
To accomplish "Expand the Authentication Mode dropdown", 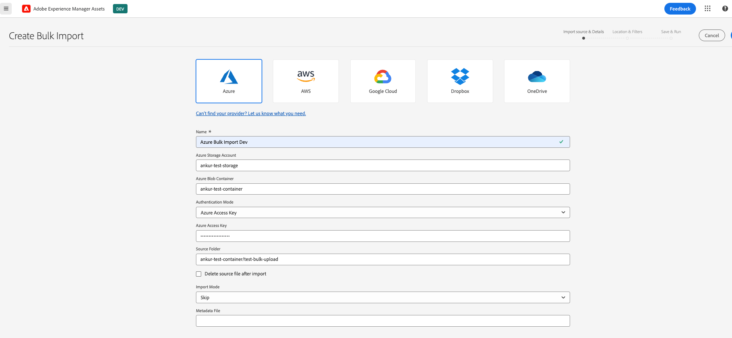I will (383, 212).
